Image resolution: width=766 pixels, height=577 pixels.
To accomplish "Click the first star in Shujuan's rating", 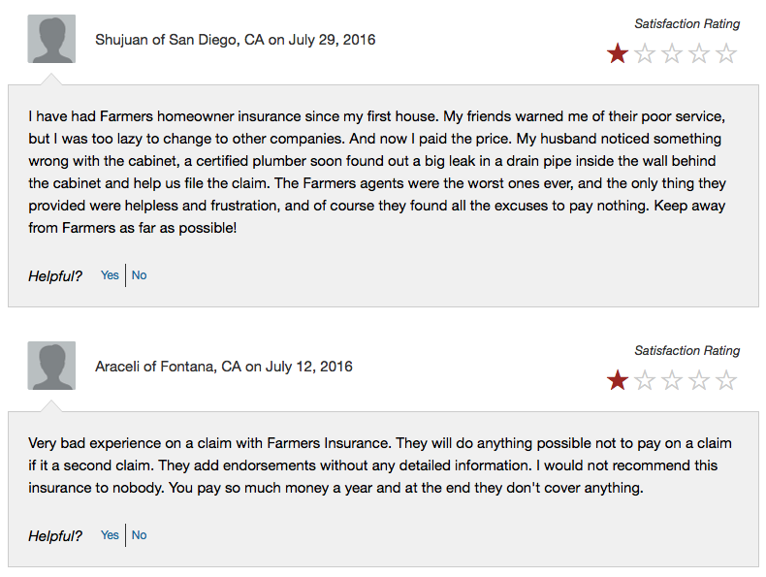I will (618, 54).
